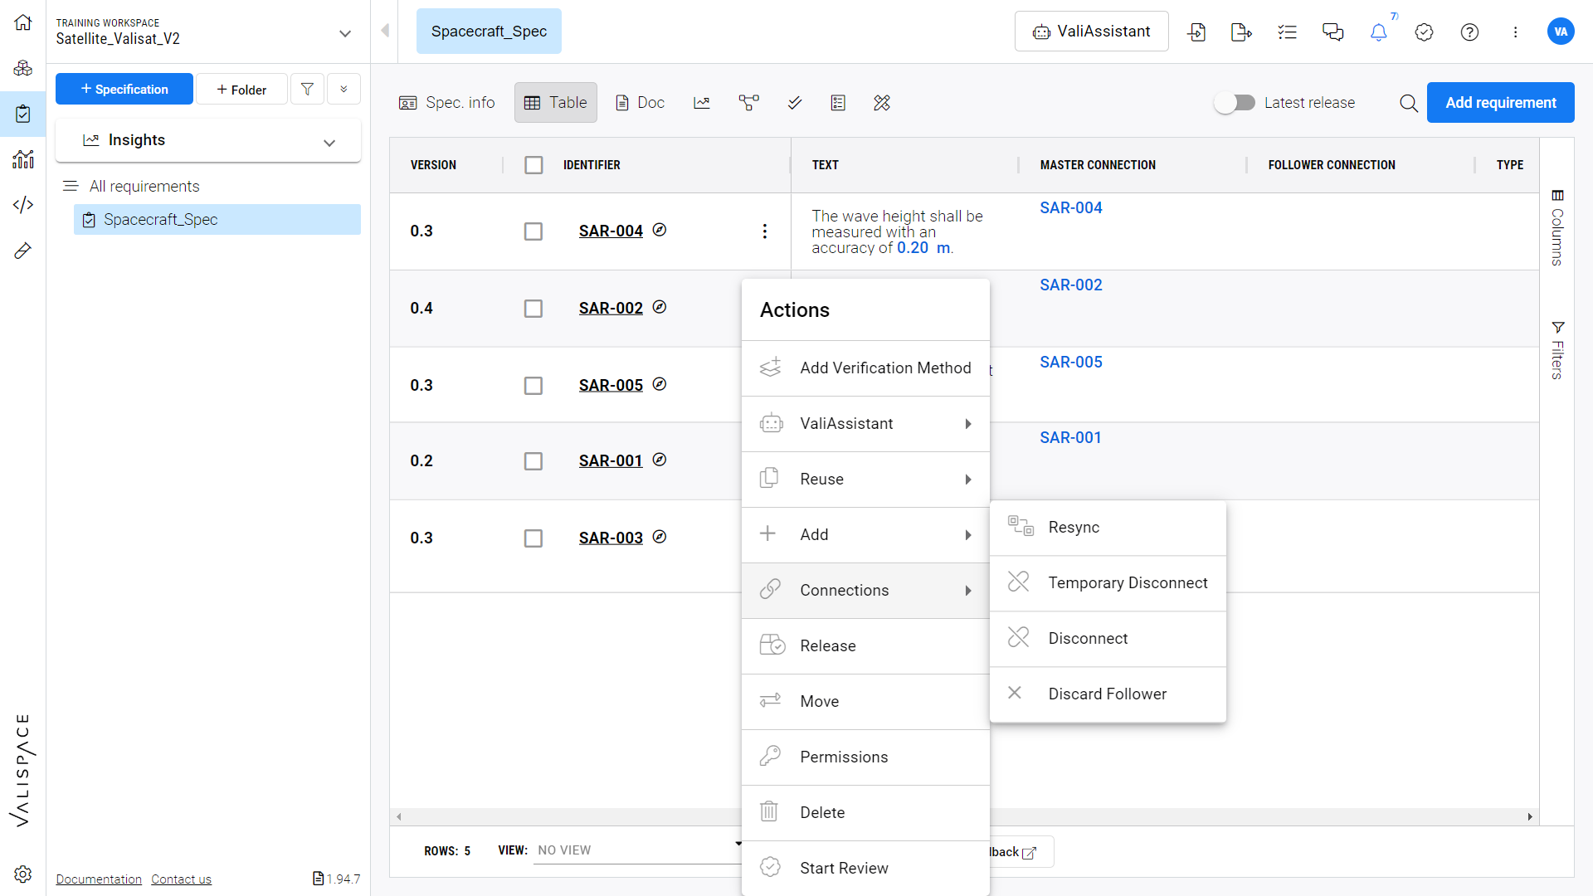
Task: Select Delete in Actions menu
Action: tap(865, 813)
